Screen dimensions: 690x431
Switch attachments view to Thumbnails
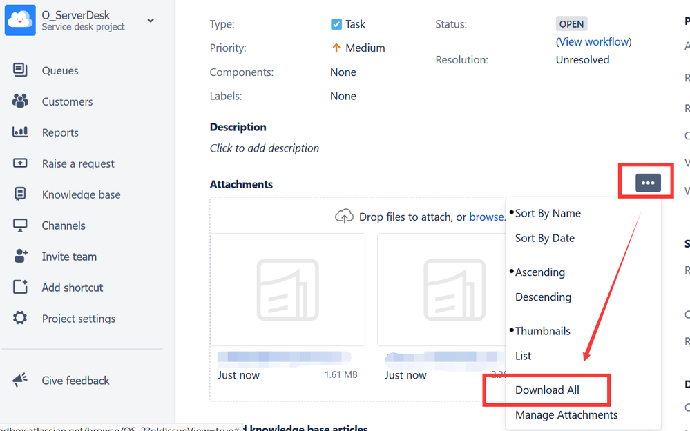pyautogui.click(x=543, y=331)
